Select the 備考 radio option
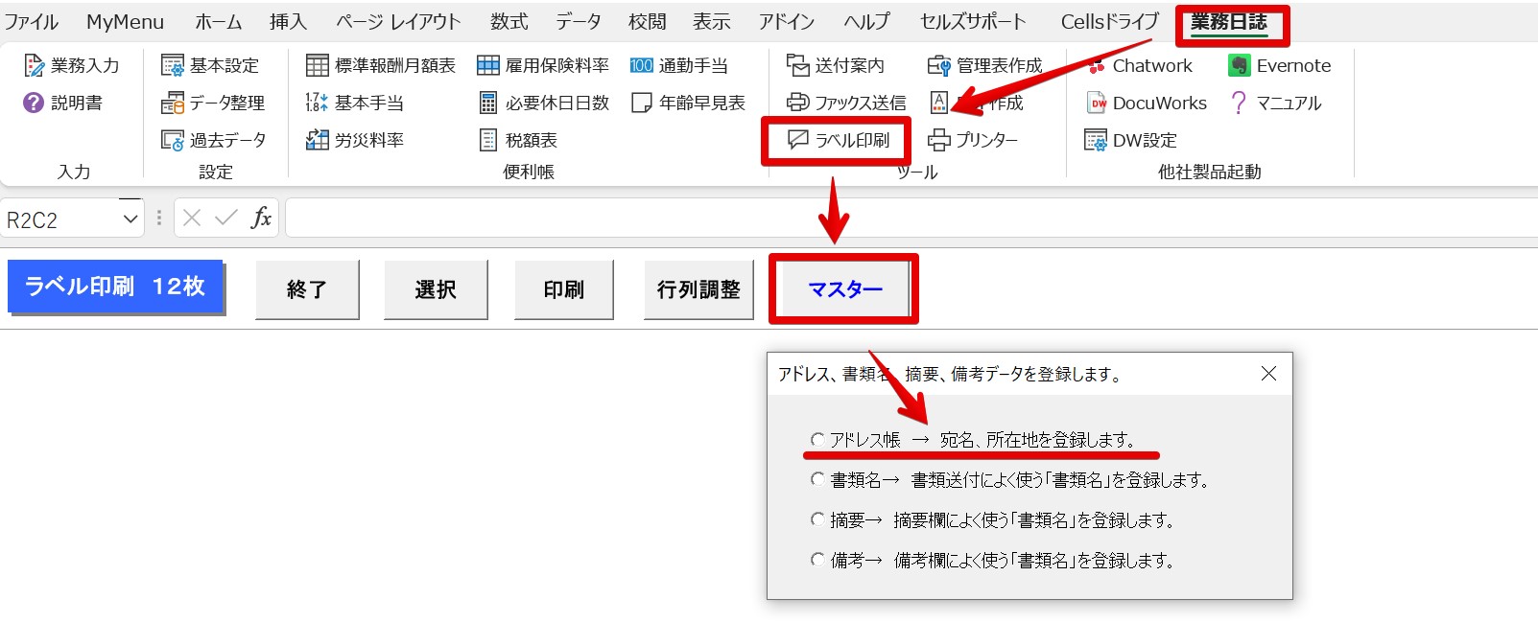This screenshot has height=622, width=1538. (x=817, y=560)
